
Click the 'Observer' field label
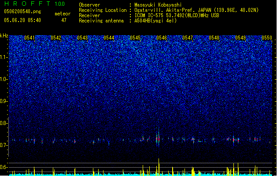point(89,5)
